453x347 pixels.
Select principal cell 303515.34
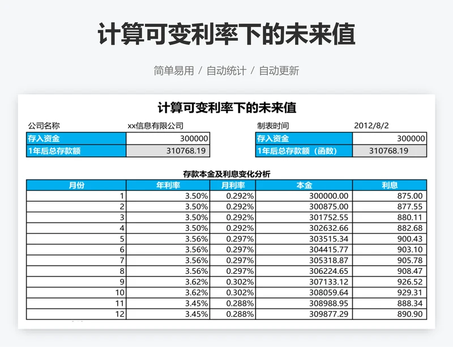304,239
